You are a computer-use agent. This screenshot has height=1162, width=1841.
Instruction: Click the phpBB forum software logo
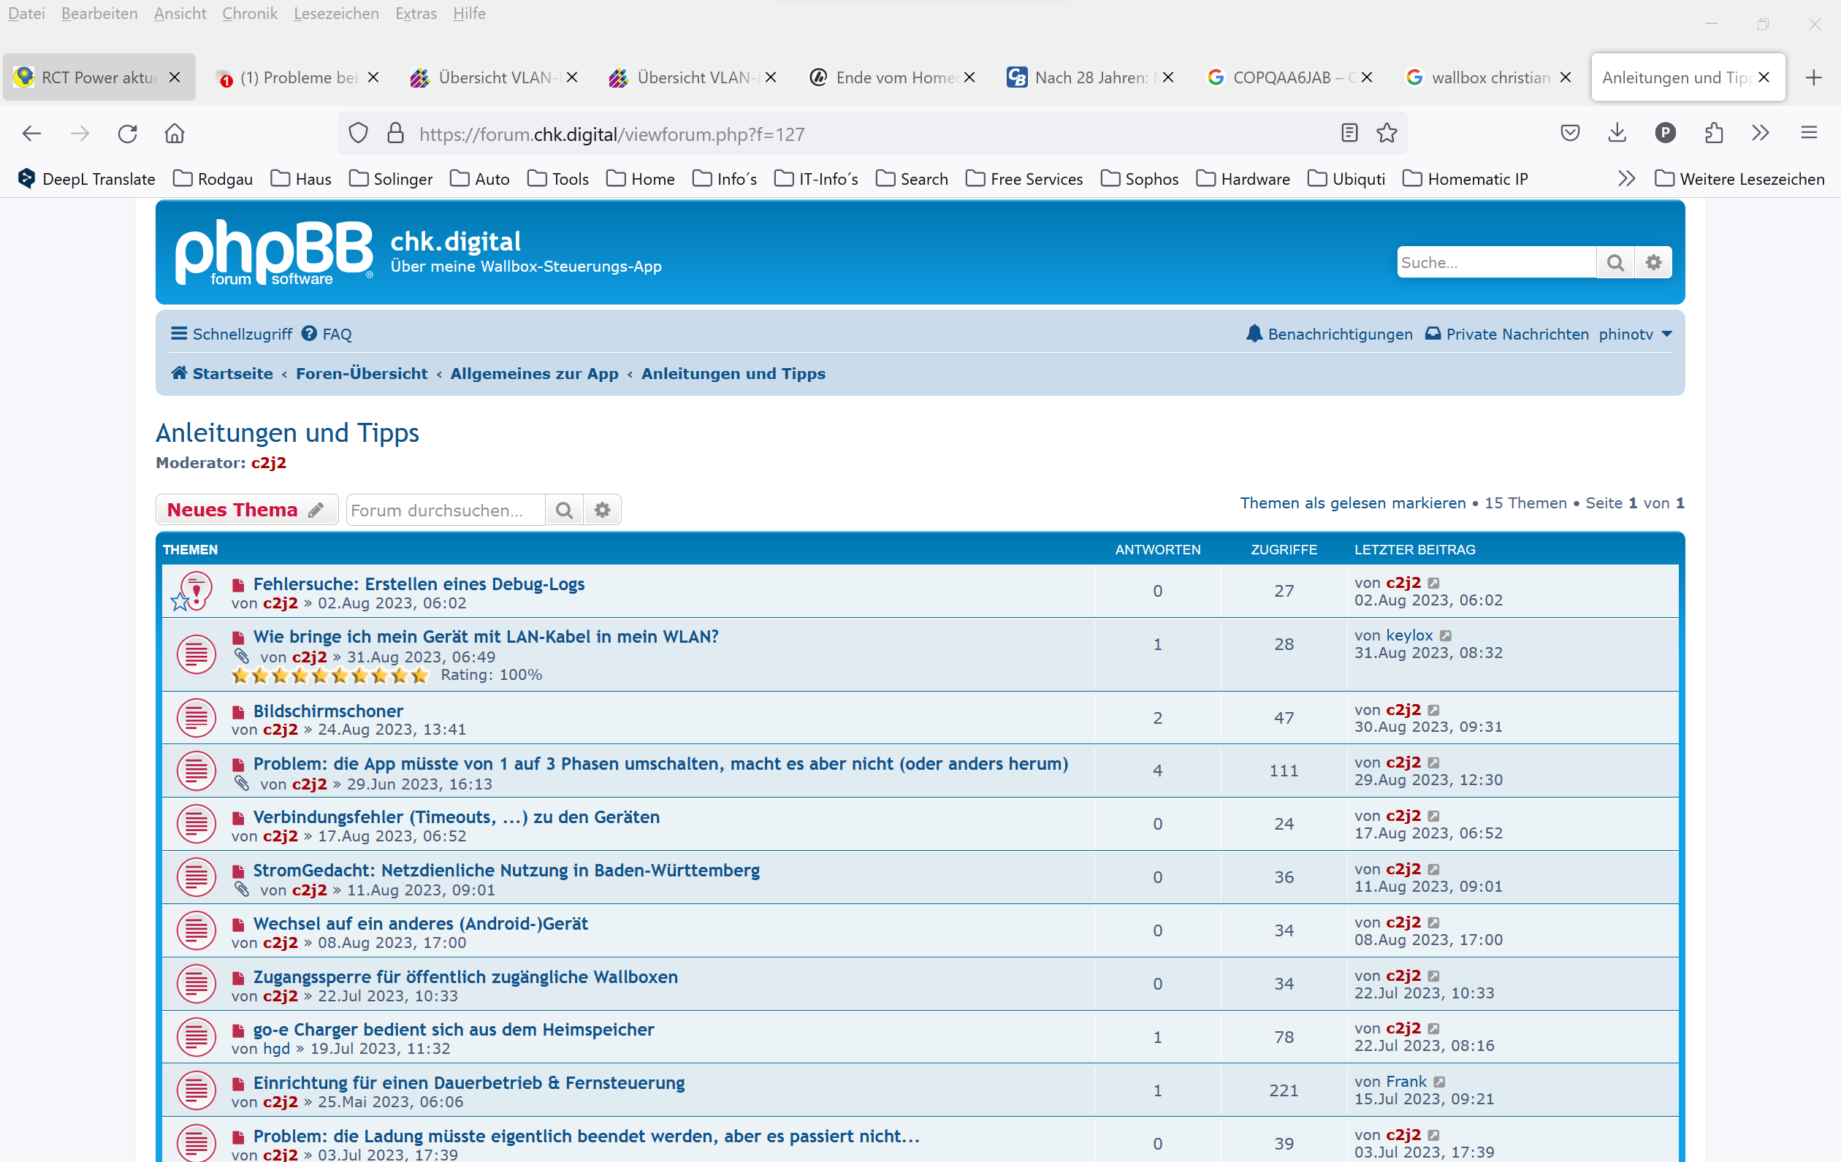[275, 252]
